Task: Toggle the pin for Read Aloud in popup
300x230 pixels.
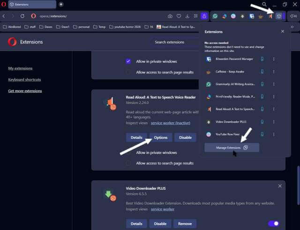Action: click(x=262, y=109)
